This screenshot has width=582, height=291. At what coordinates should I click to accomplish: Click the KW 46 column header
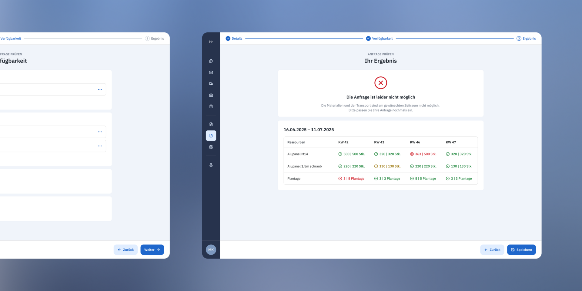[415, 142]
